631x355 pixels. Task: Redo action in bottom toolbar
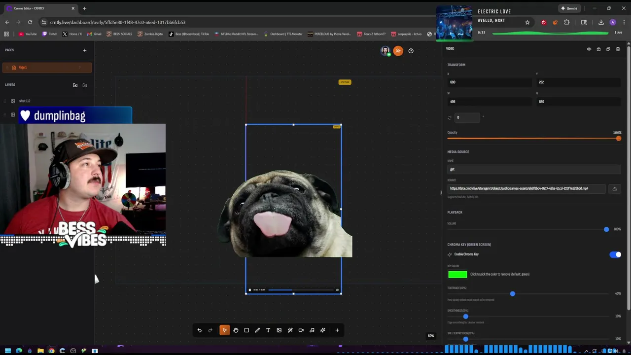[210, 330]
